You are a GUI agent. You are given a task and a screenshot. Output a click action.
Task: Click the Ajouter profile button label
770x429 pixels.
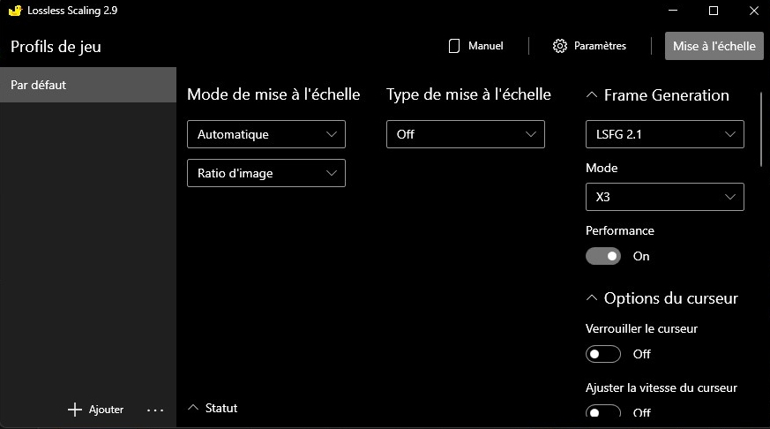[106, 410]
